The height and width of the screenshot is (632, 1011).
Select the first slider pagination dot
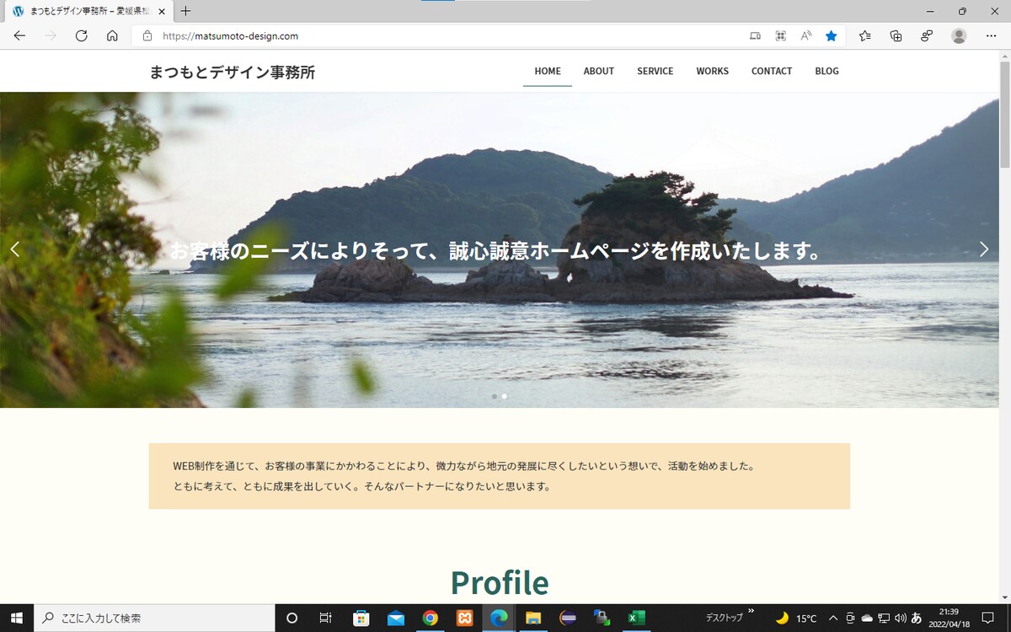(x=494, y=396)
